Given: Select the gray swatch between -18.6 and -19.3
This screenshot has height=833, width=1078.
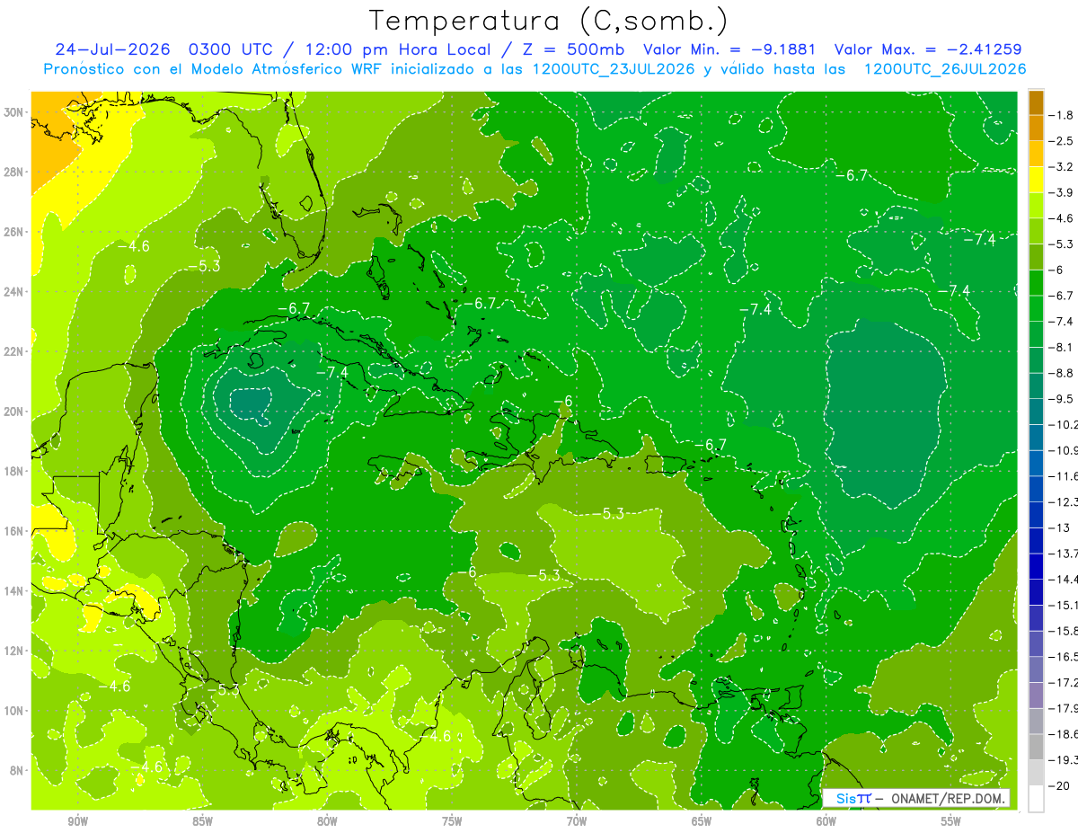Looking at the screenshot, I should point(1036,746).
